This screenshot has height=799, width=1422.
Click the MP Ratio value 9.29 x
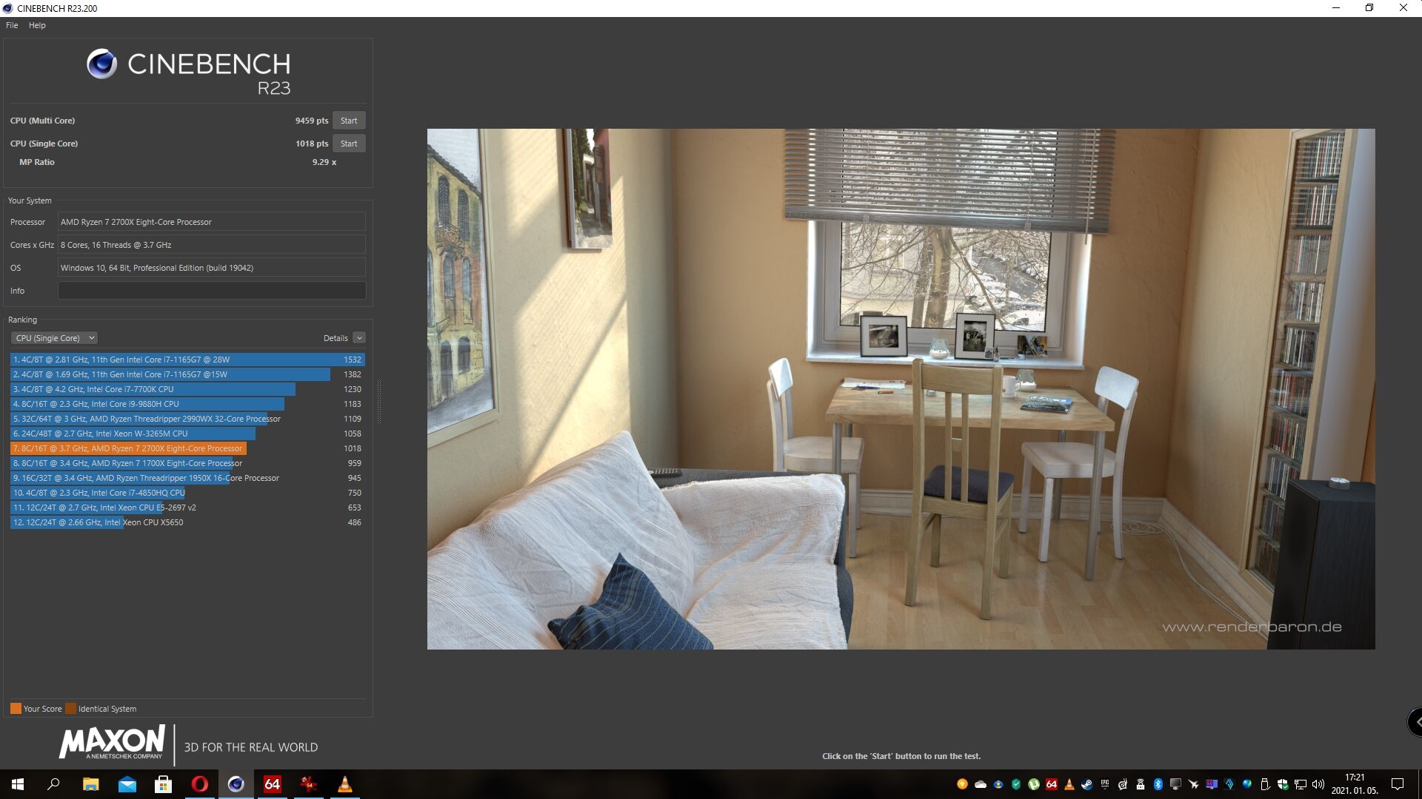pyautogui.click(x=324, y=162)
